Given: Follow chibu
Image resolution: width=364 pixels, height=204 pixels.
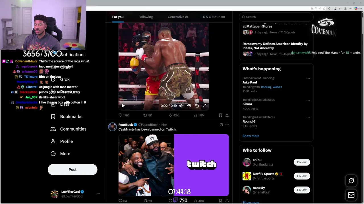Looking at the screenshot, I should click(x=302, y=162).
